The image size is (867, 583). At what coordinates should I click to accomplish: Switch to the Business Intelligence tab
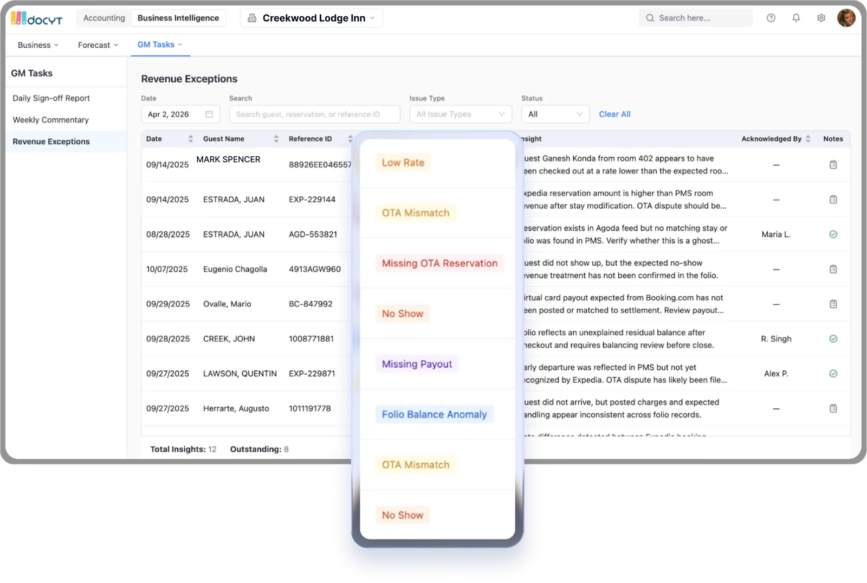click(178, 18)
